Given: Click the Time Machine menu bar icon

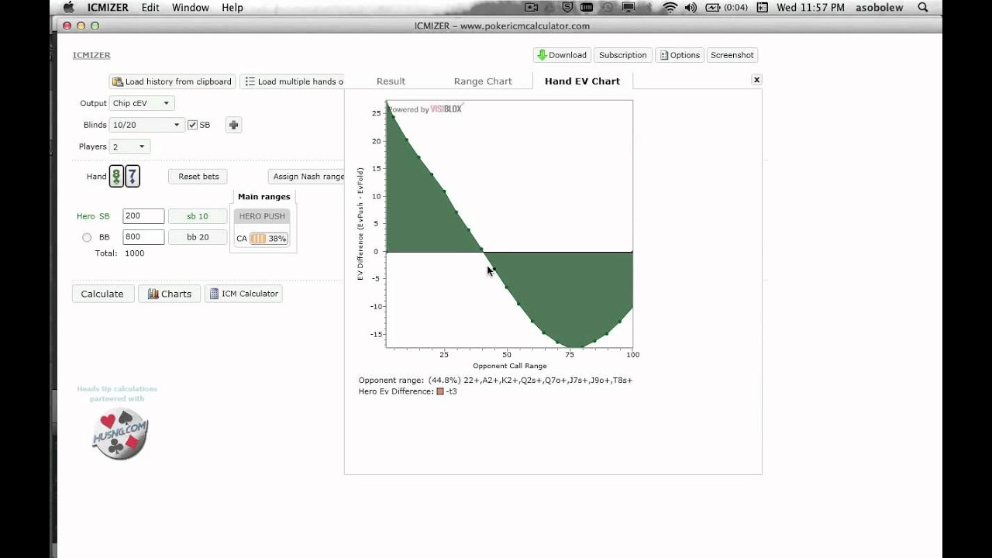Looking at the screenshot, I should pyautogui.click(x=609, y=8).
